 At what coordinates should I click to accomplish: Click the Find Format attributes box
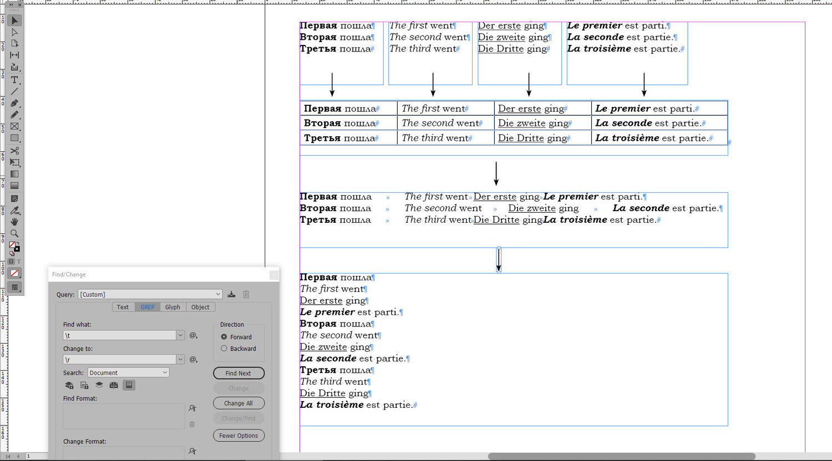(x=124, y=416)
